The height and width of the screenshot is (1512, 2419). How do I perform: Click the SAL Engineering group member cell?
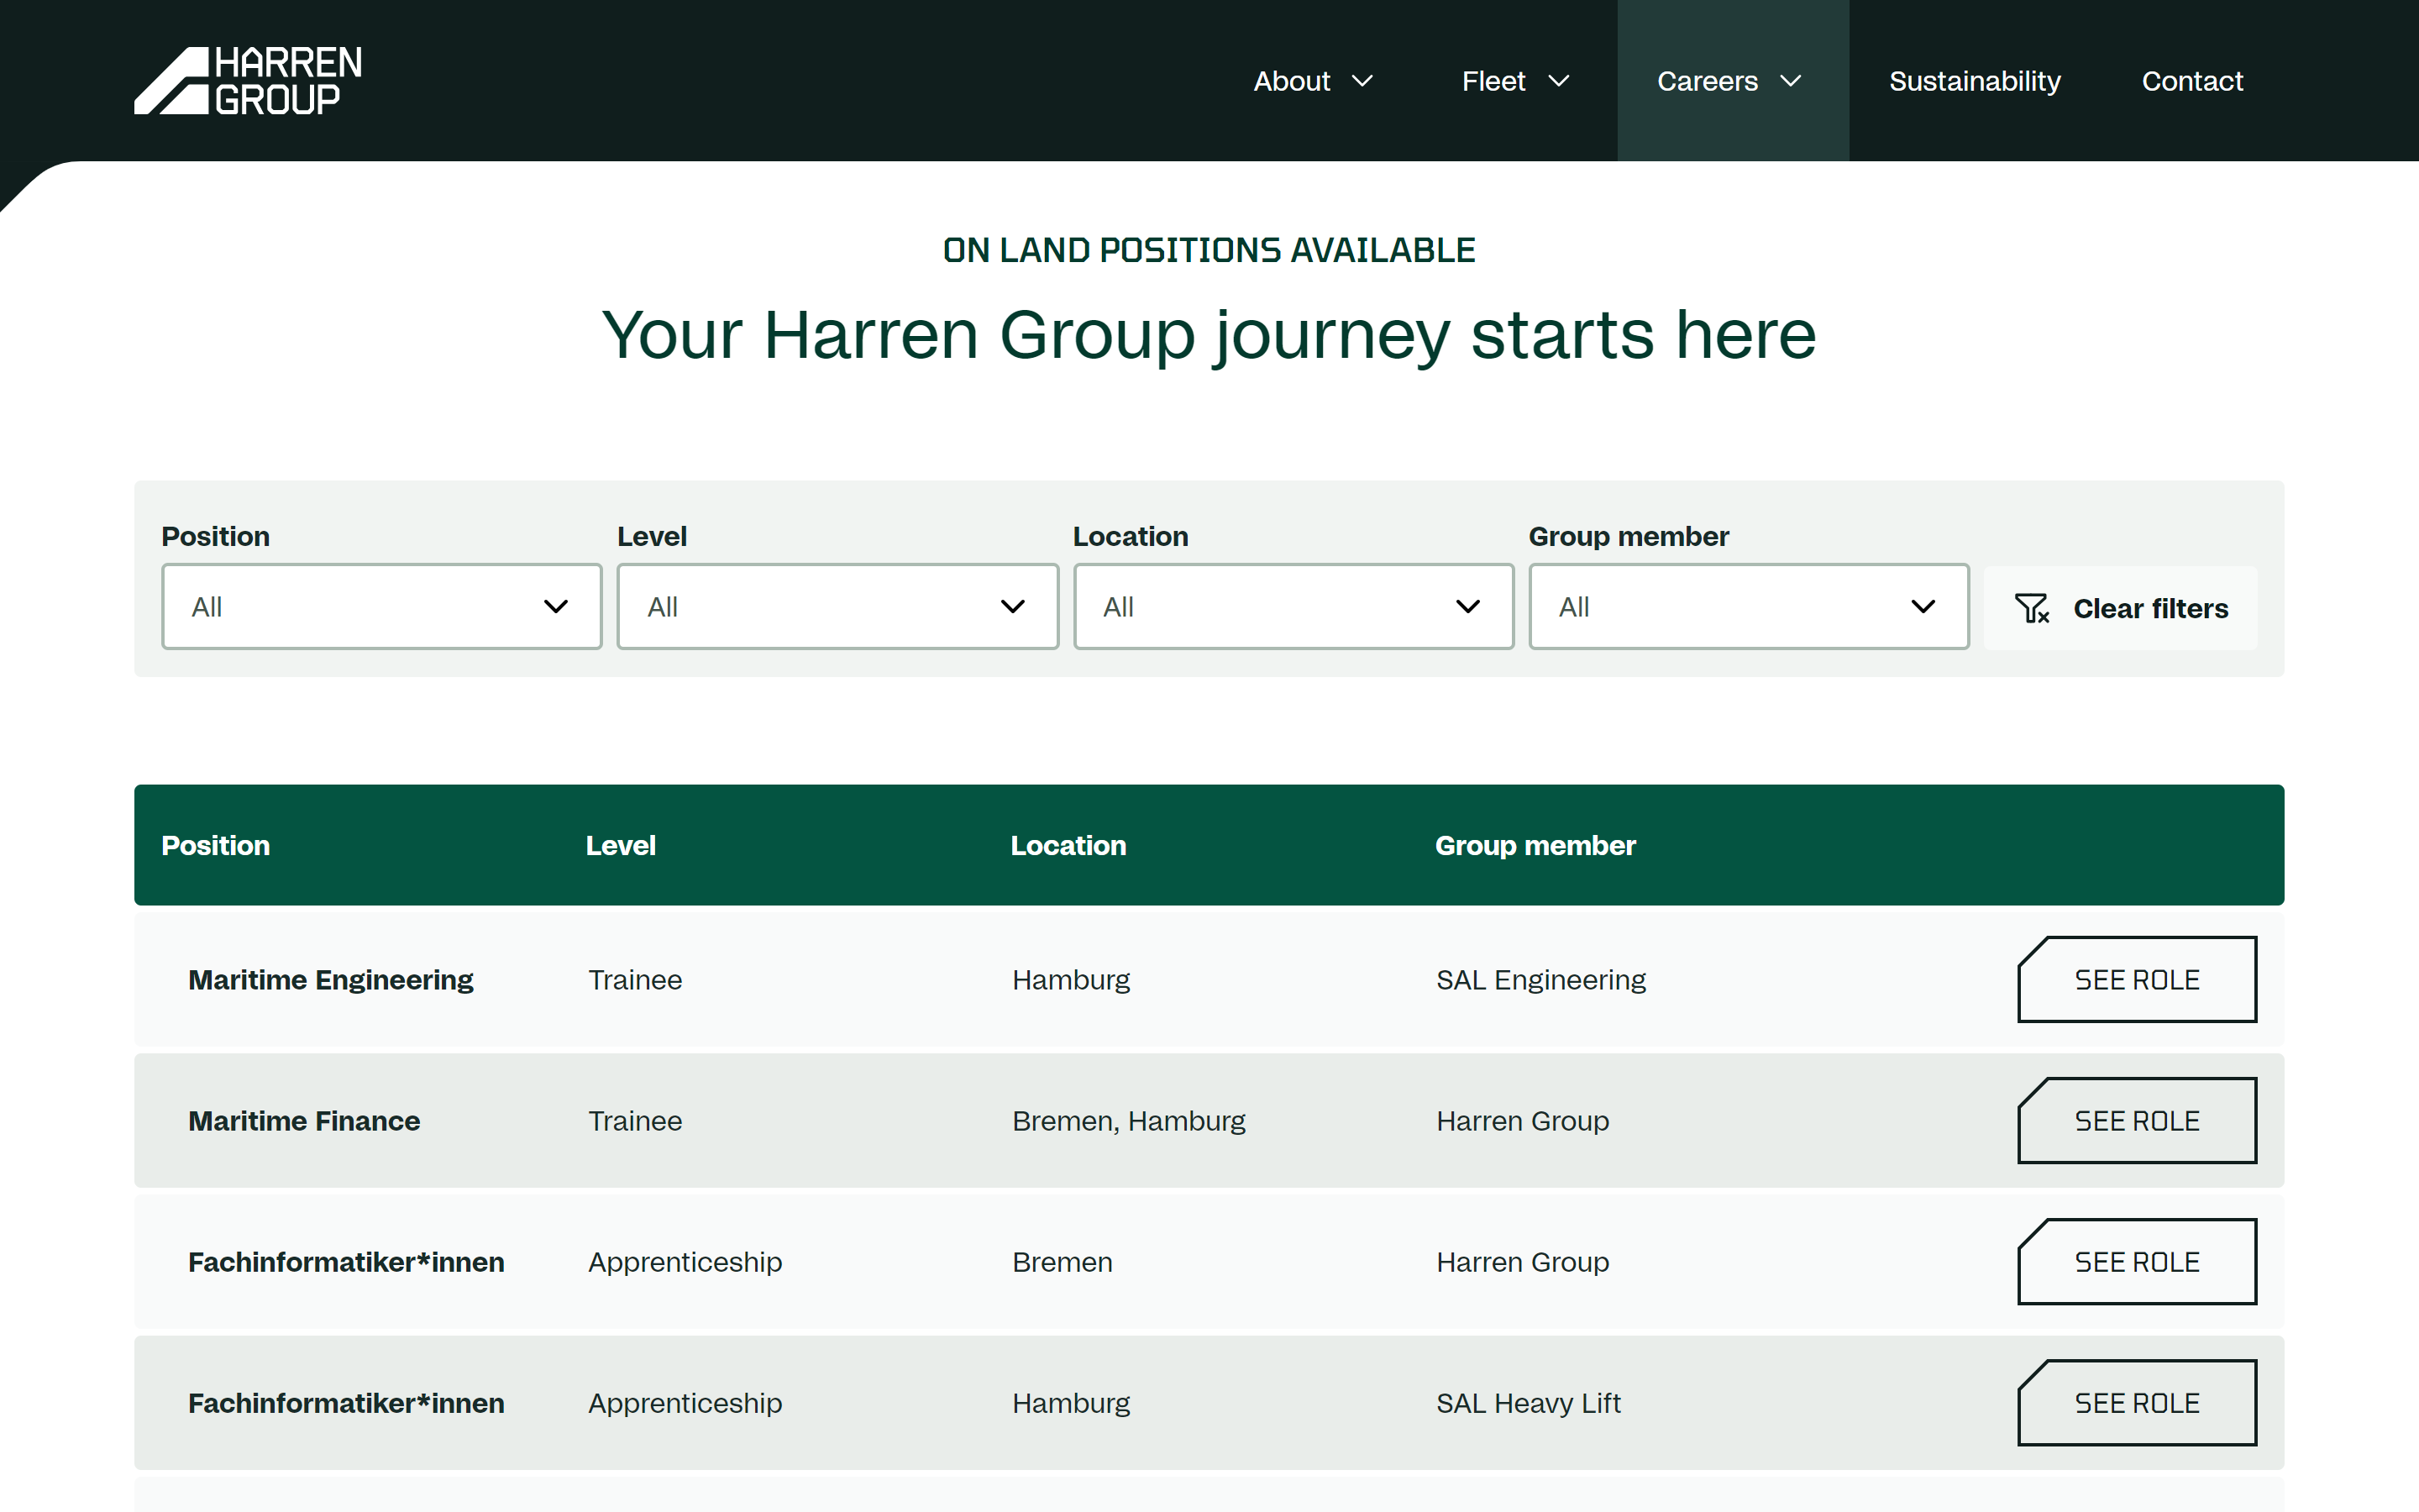(1540, 980)
